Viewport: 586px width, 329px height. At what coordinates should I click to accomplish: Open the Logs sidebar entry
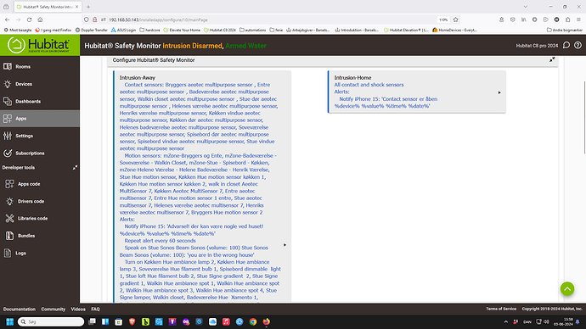pyautogui.click(x=40, y=253)
